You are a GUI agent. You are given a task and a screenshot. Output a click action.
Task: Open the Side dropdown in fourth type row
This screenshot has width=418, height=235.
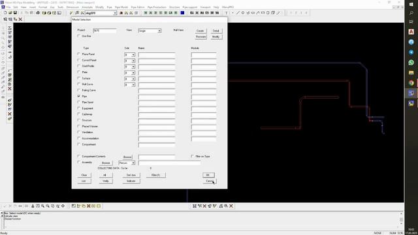133,72
